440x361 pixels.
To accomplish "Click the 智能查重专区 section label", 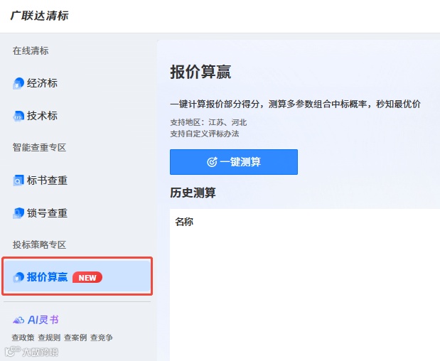I will coord(39,148).
